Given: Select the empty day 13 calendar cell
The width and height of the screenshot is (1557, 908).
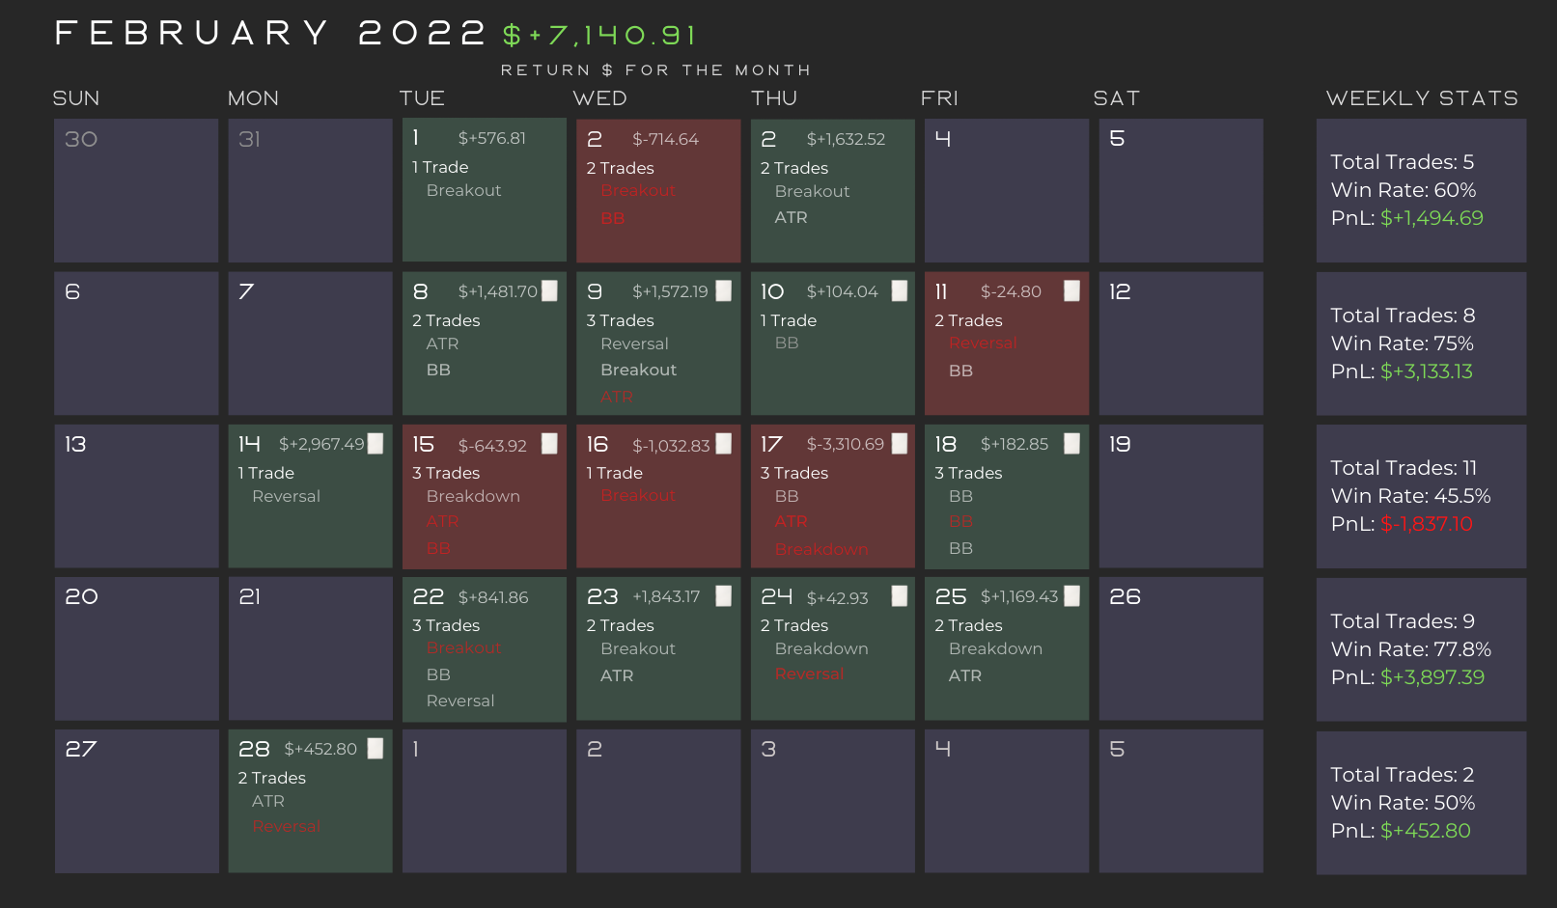Looking at the screenshot, I should point(136,497).
